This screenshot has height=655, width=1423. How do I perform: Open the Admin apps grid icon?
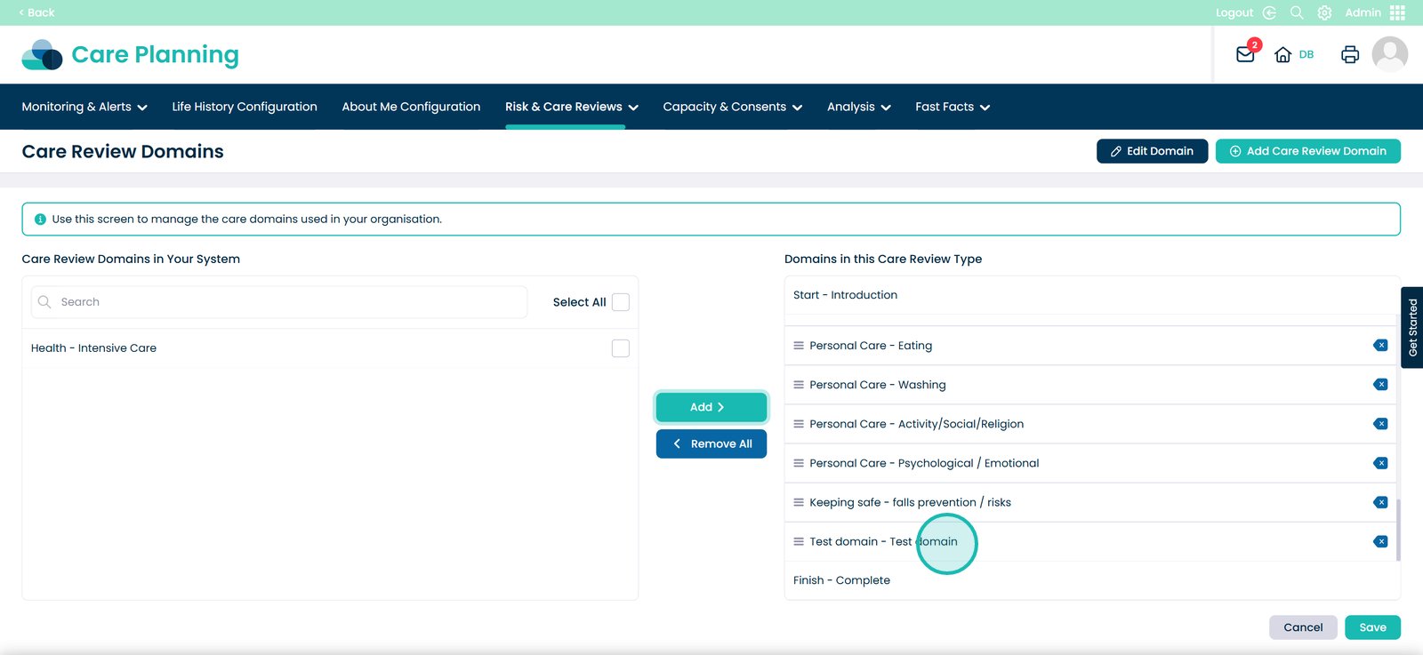pyautogui.click(x=1397, y=12)
